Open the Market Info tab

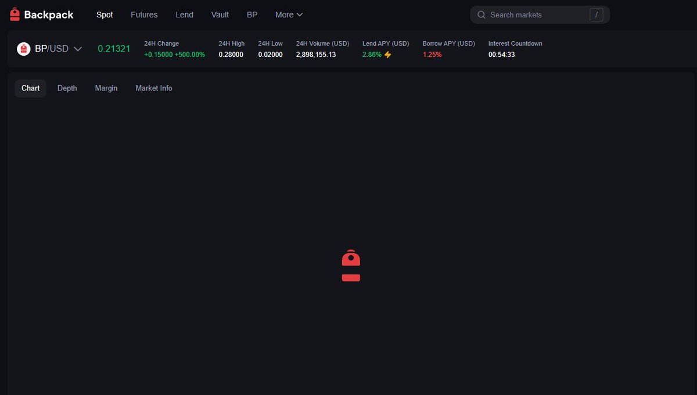coord(154,88)
